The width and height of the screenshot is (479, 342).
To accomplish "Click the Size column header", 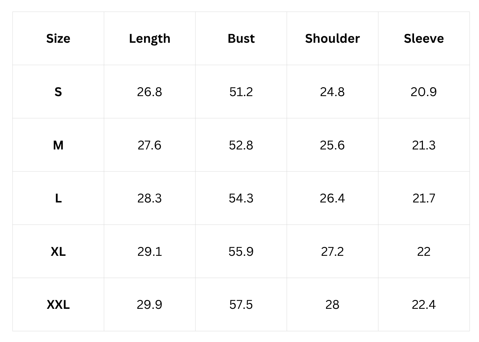I will tap(58, 38).
